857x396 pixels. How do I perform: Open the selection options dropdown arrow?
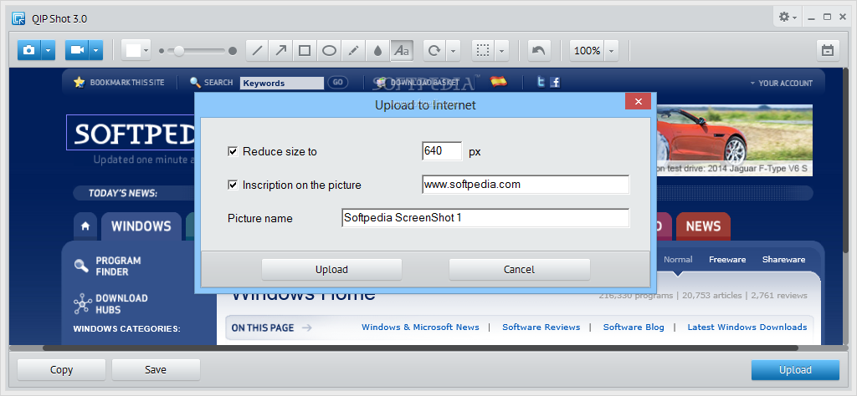502,50
